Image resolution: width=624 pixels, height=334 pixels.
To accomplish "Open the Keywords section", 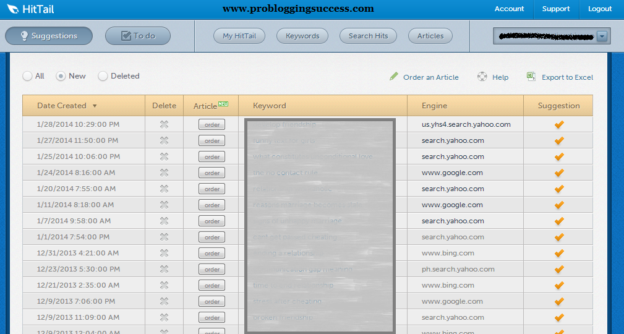I will (x=302, y=36).
